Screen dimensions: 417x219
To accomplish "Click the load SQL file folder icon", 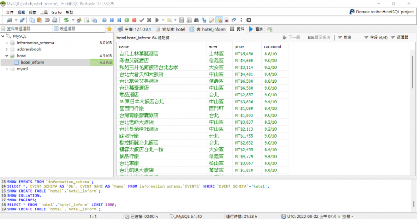I will (169, 20).
